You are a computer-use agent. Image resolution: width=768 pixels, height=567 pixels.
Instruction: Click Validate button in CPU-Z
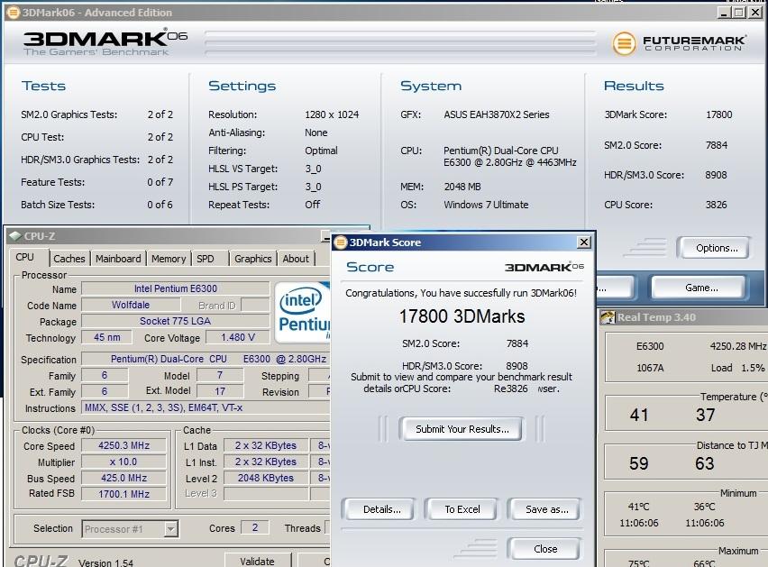click(x=257, y=561)
